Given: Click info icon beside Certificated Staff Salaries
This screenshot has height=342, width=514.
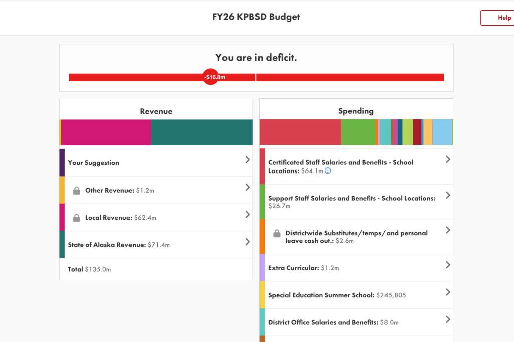Looking at the screenshot, I should point(328,171).
